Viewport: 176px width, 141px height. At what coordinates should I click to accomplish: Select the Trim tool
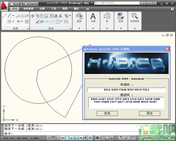[47, 21]
